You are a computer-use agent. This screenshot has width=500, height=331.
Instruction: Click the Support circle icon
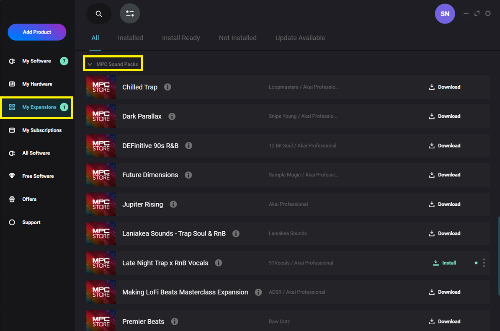(x=12, y=222)
